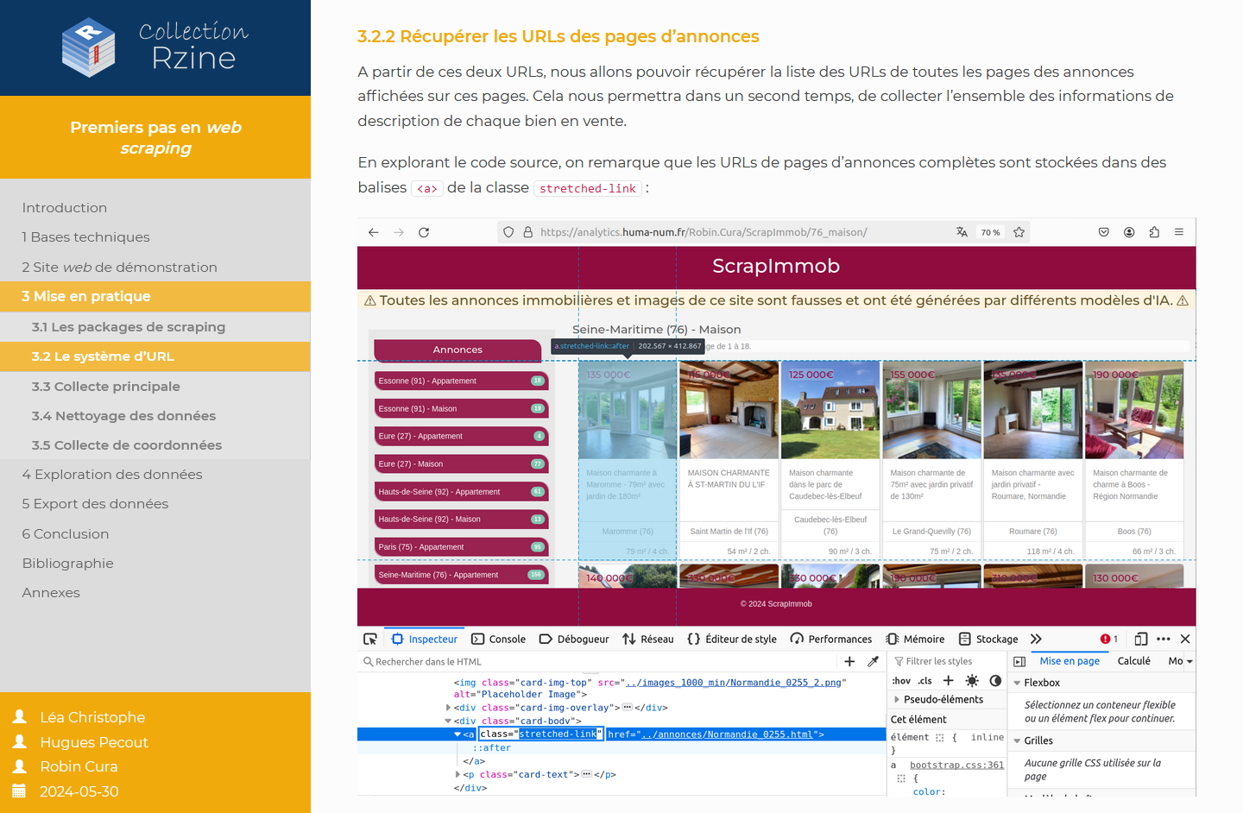Click the translate icon in the address bar
This screenshot has width=1243, height=813.
coord(962,232)
